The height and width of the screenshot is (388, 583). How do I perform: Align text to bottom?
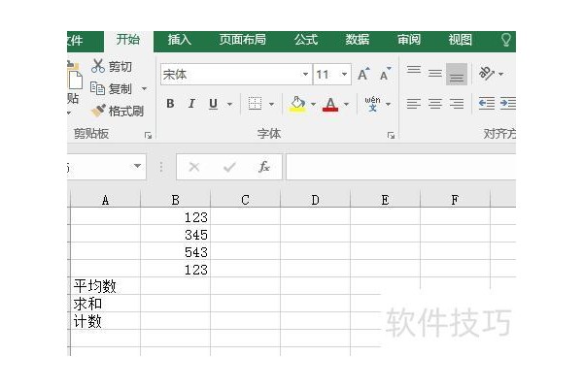(457, 75)
